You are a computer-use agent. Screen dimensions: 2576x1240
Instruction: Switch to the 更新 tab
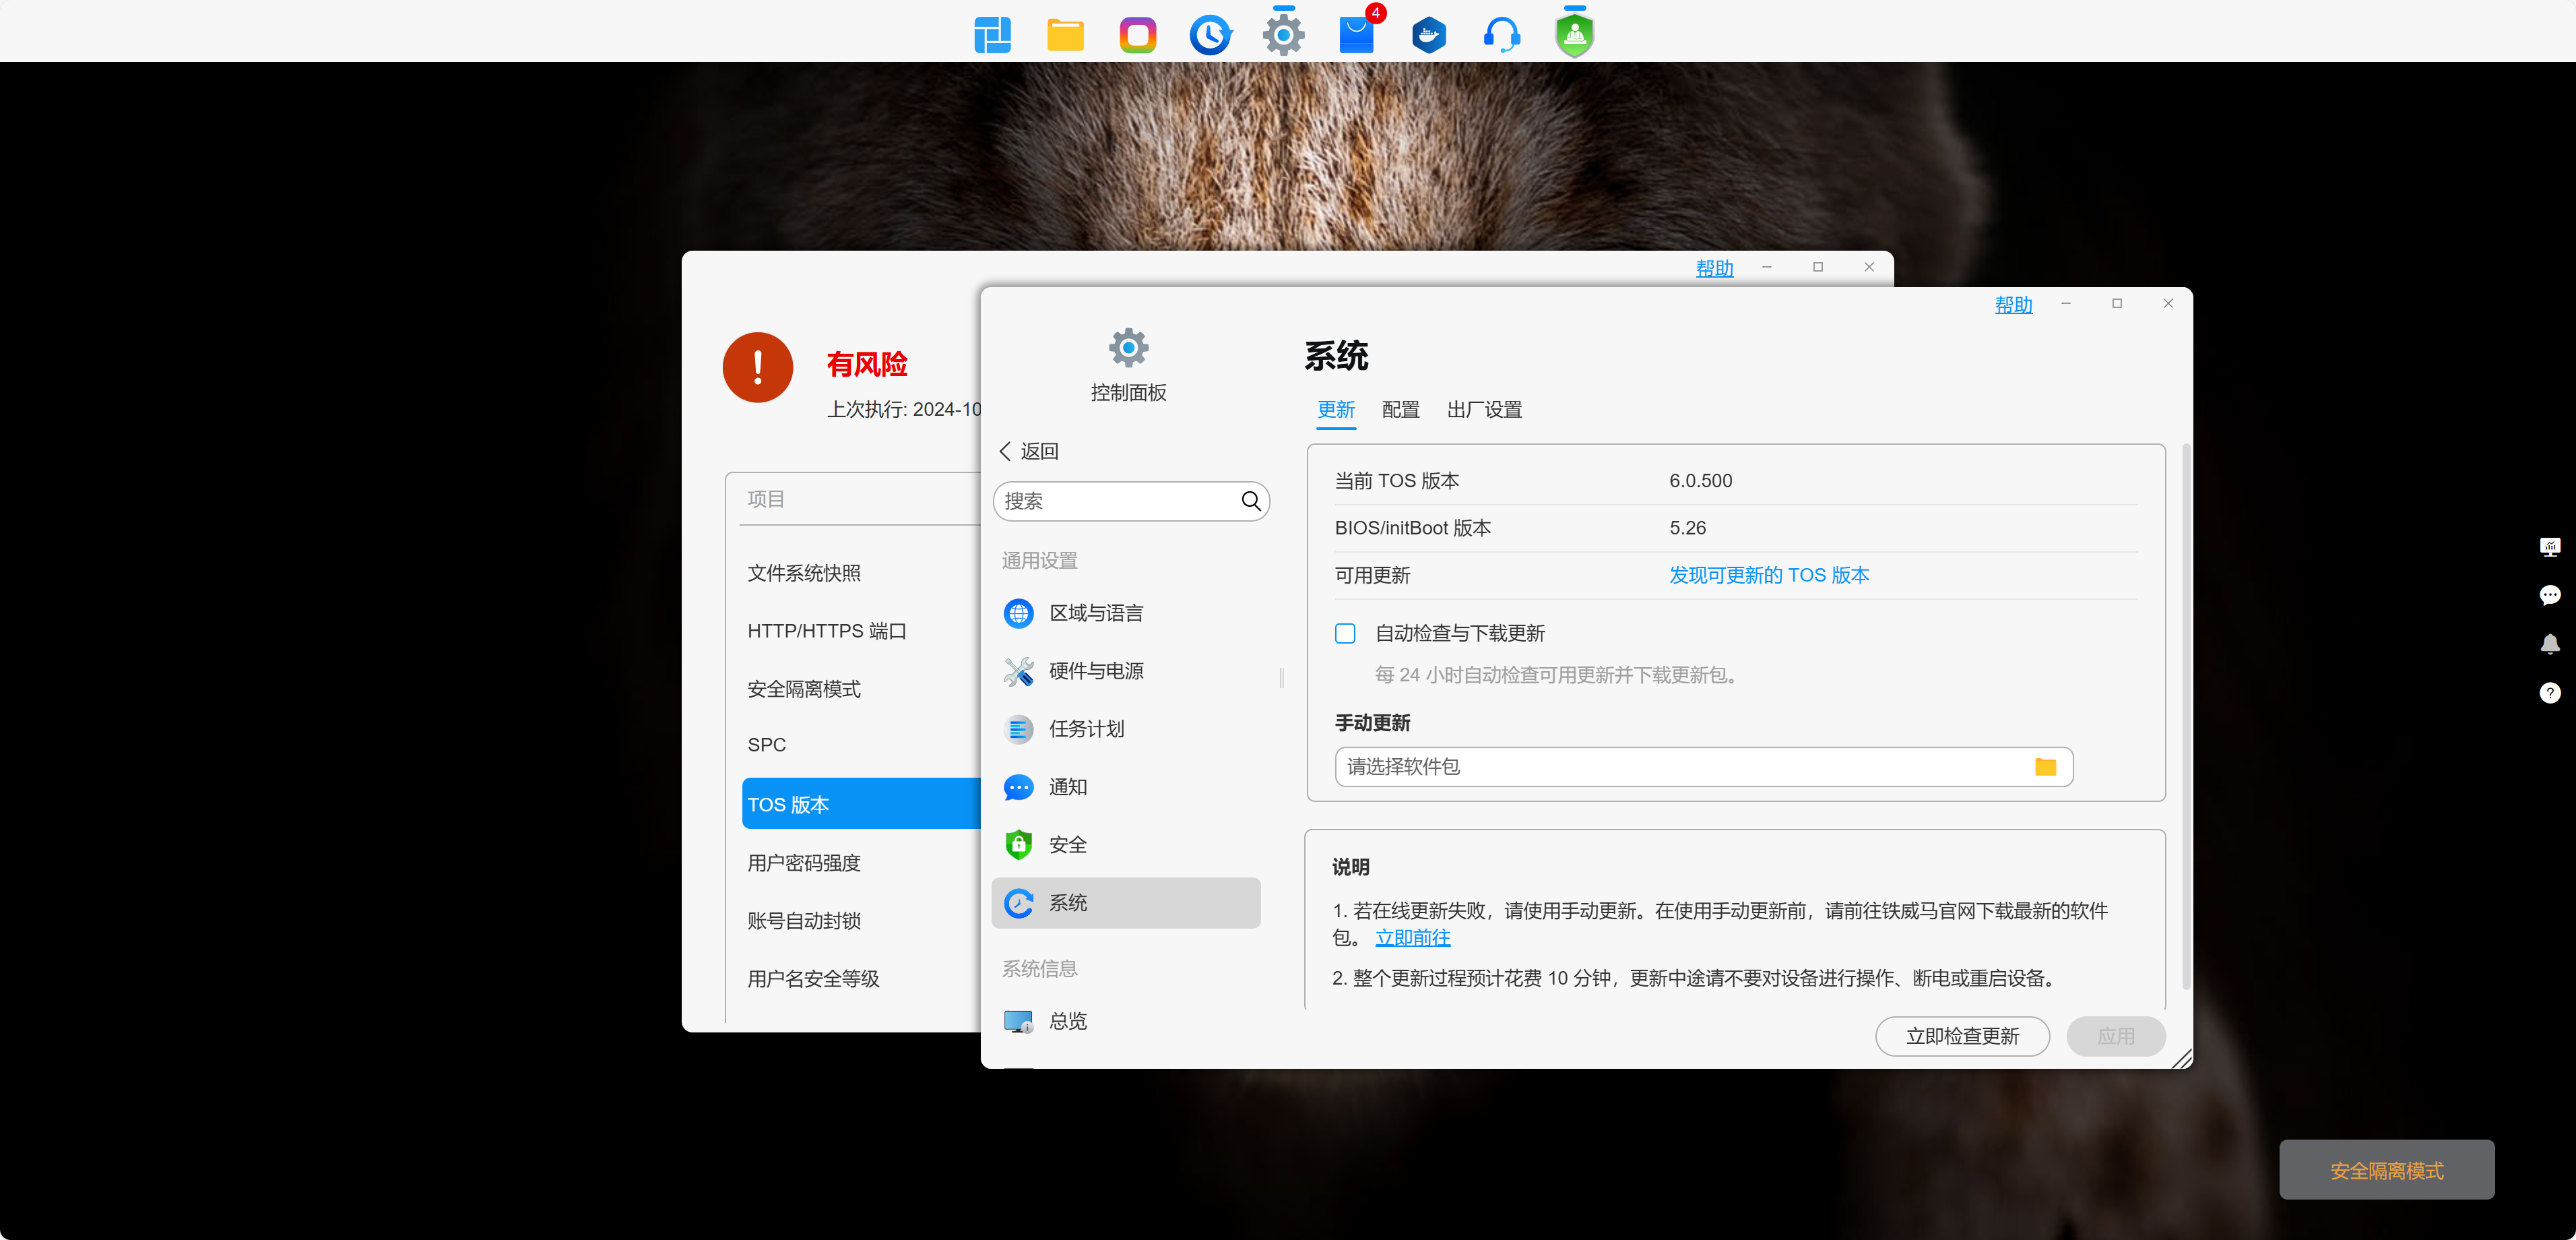(1335, 410)
